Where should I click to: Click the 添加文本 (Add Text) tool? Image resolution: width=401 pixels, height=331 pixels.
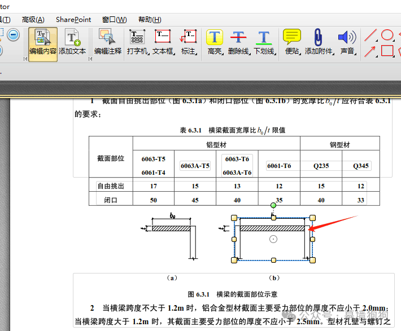[x=72, y=42]
